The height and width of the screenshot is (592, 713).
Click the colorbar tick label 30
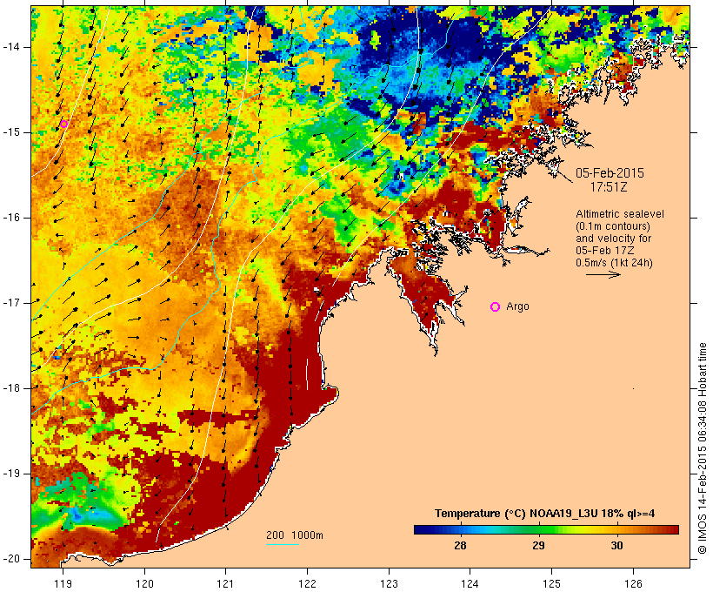[x=616, y=546]
